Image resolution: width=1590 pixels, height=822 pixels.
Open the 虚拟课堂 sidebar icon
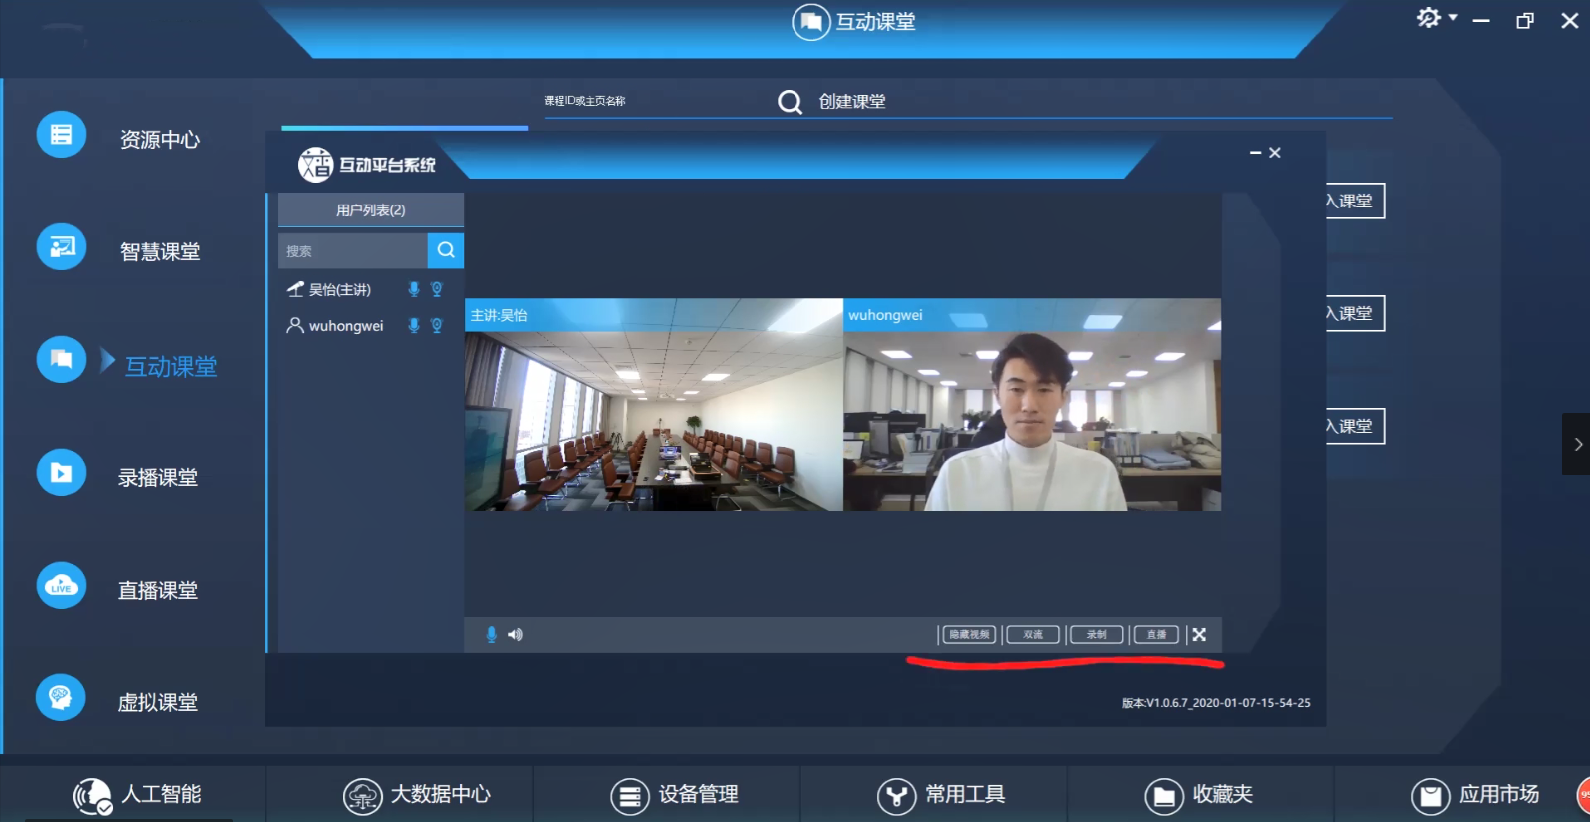pos(61,697)
